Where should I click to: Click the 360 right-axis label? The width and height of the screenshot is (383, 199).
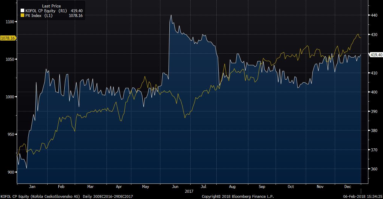click(374, 169)
